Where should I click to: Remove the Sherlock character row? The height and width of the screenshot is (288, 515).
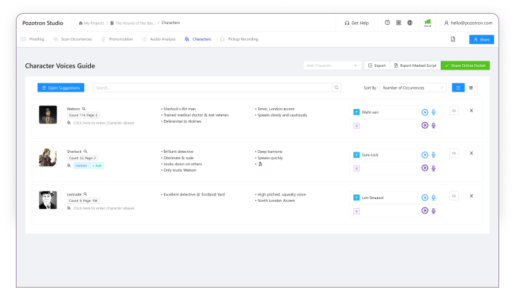(x=472, y=153)
